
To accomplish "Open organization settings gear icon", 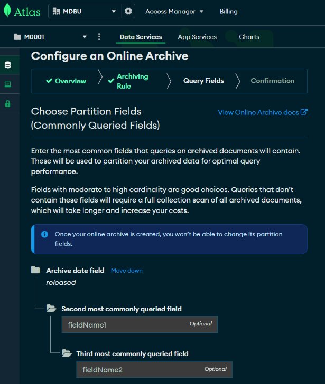I will tap(128, 11).
